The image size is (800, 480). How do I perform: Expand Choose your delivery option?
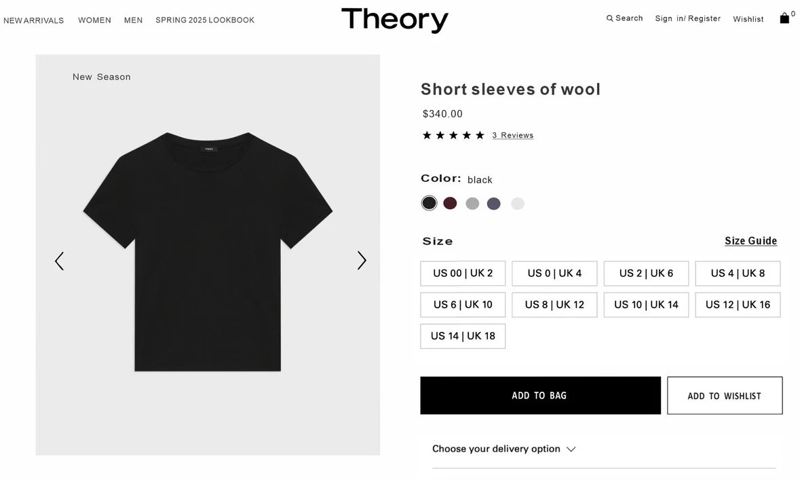click(x=504, y=449)
